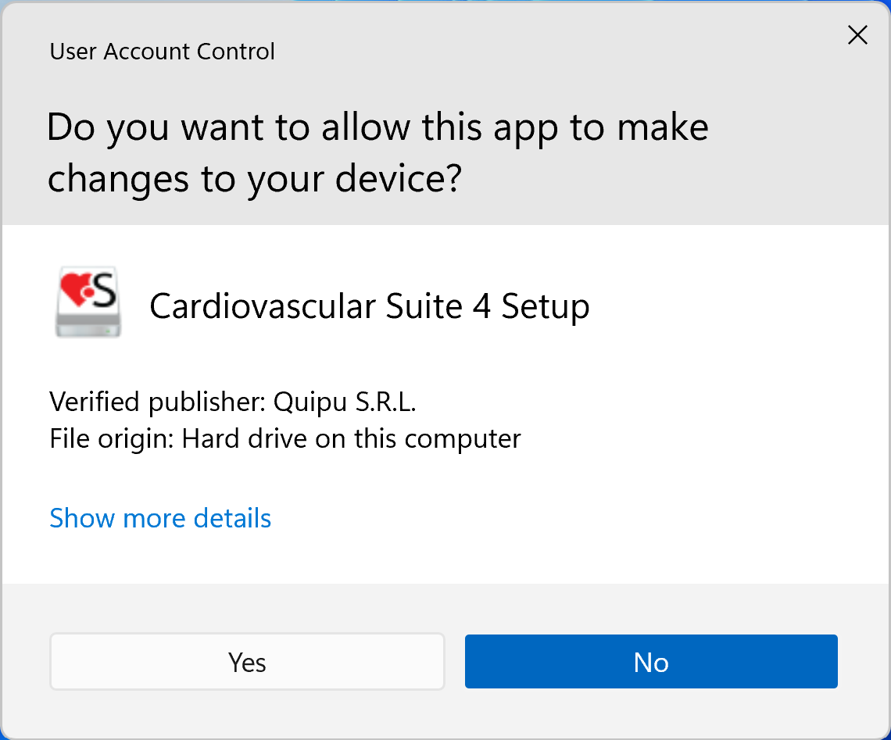Image resolution: width=891 pixels, height=740 pixels.
Task: Expand the Show more details link
Action: (160, 518)
